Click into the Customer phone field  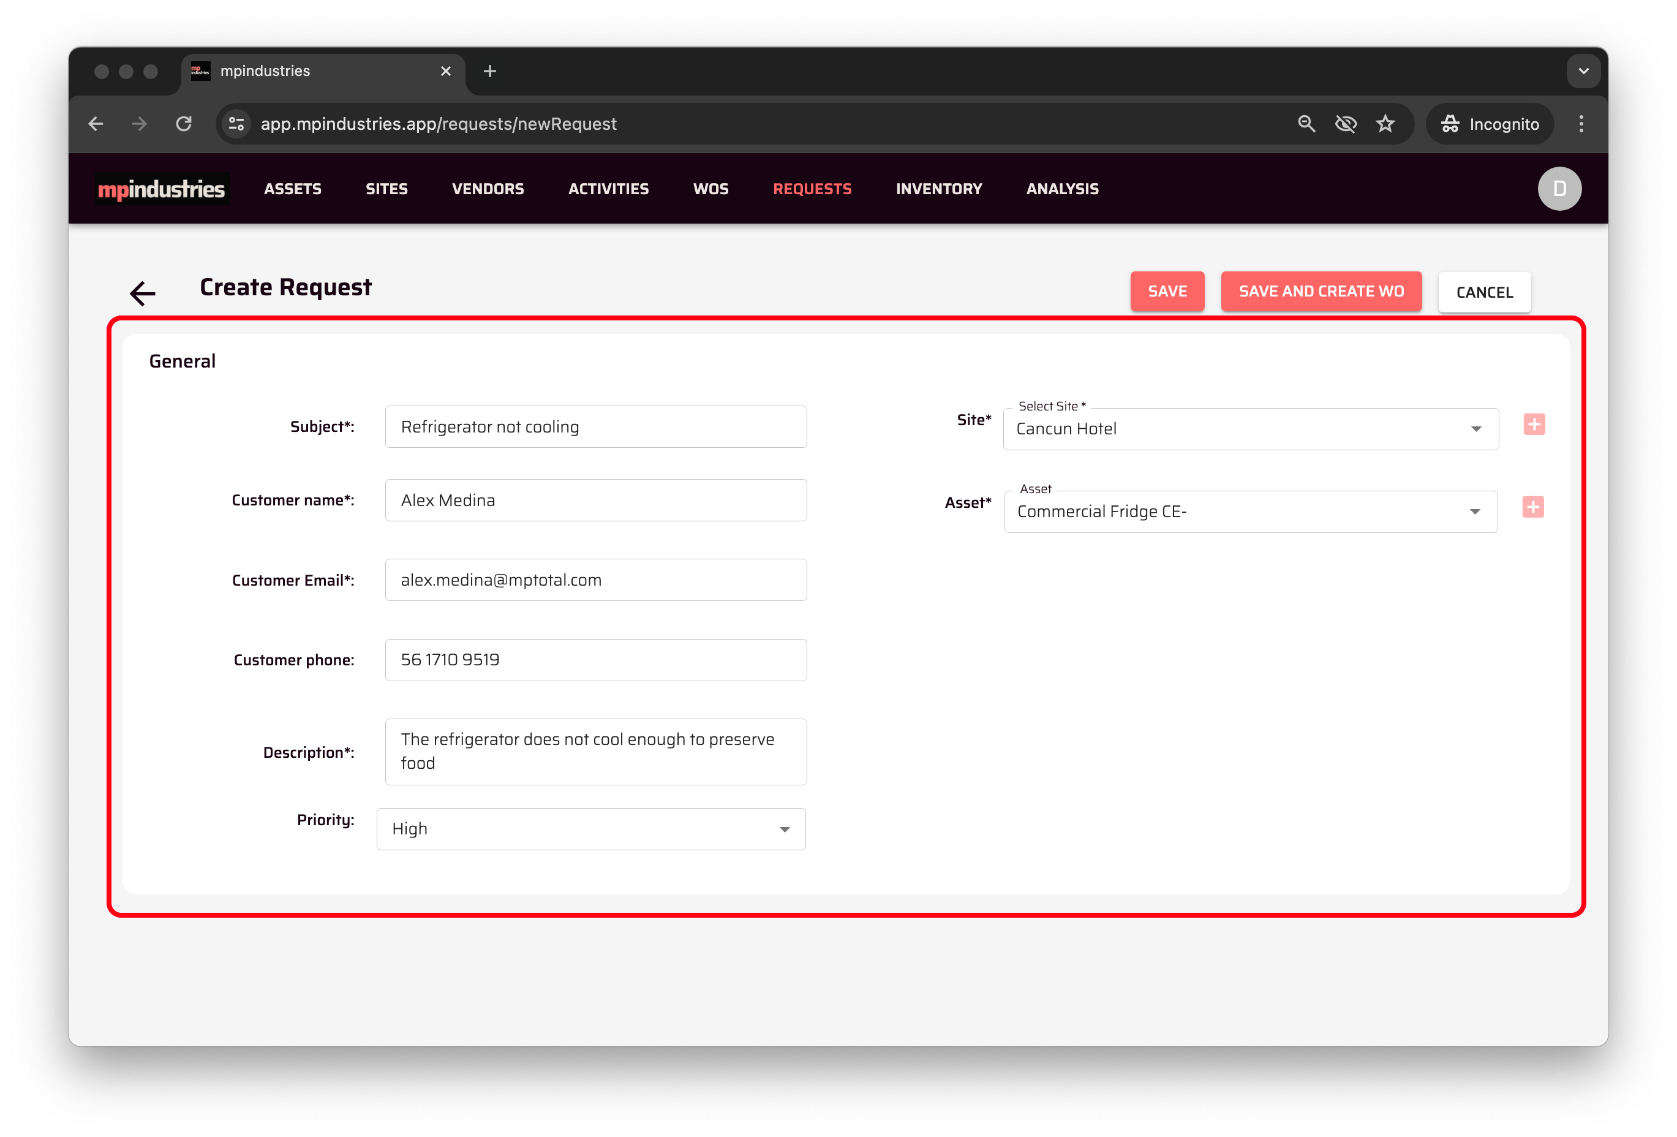pos(595,660)
